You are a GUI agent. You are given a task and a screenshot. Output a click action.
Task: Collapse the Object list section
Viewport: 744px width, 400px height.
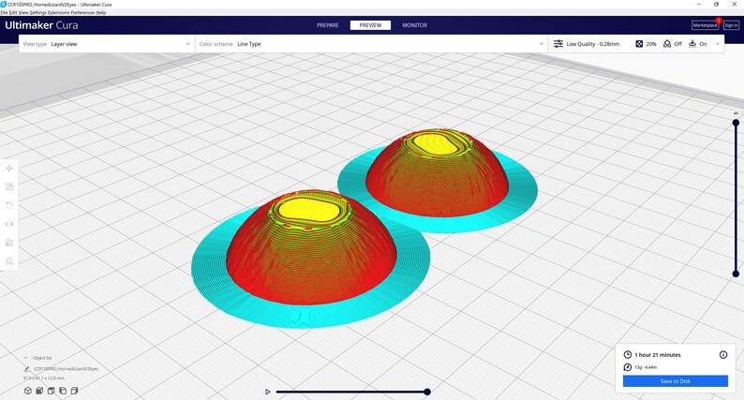click(26, 358)
